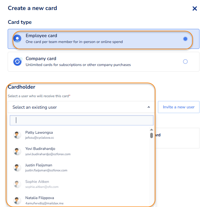Select the Company card option description
Viewport: 201px width, 207px height.
[x=78, y=64]
